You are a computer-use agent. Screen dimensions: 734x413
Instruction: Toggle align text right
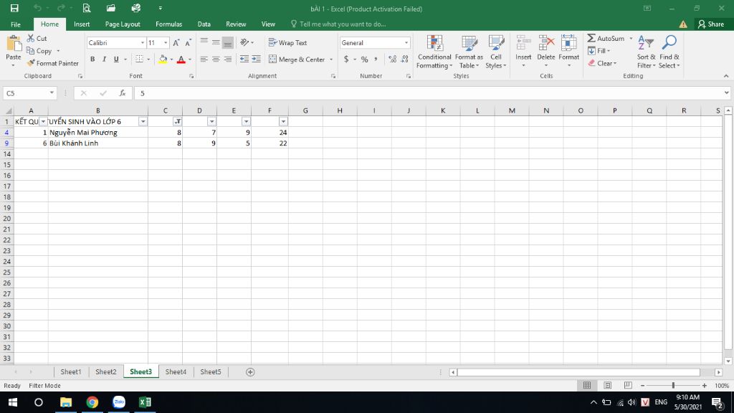pos(227,59)
